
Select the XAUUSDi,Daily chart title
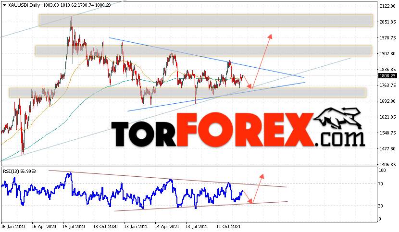24,5
